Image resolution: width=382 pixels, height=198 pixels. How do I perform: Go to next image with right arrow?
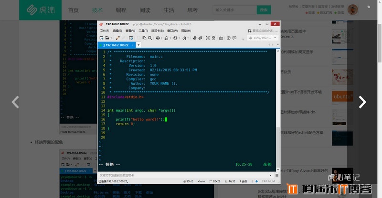pos(362,102)
